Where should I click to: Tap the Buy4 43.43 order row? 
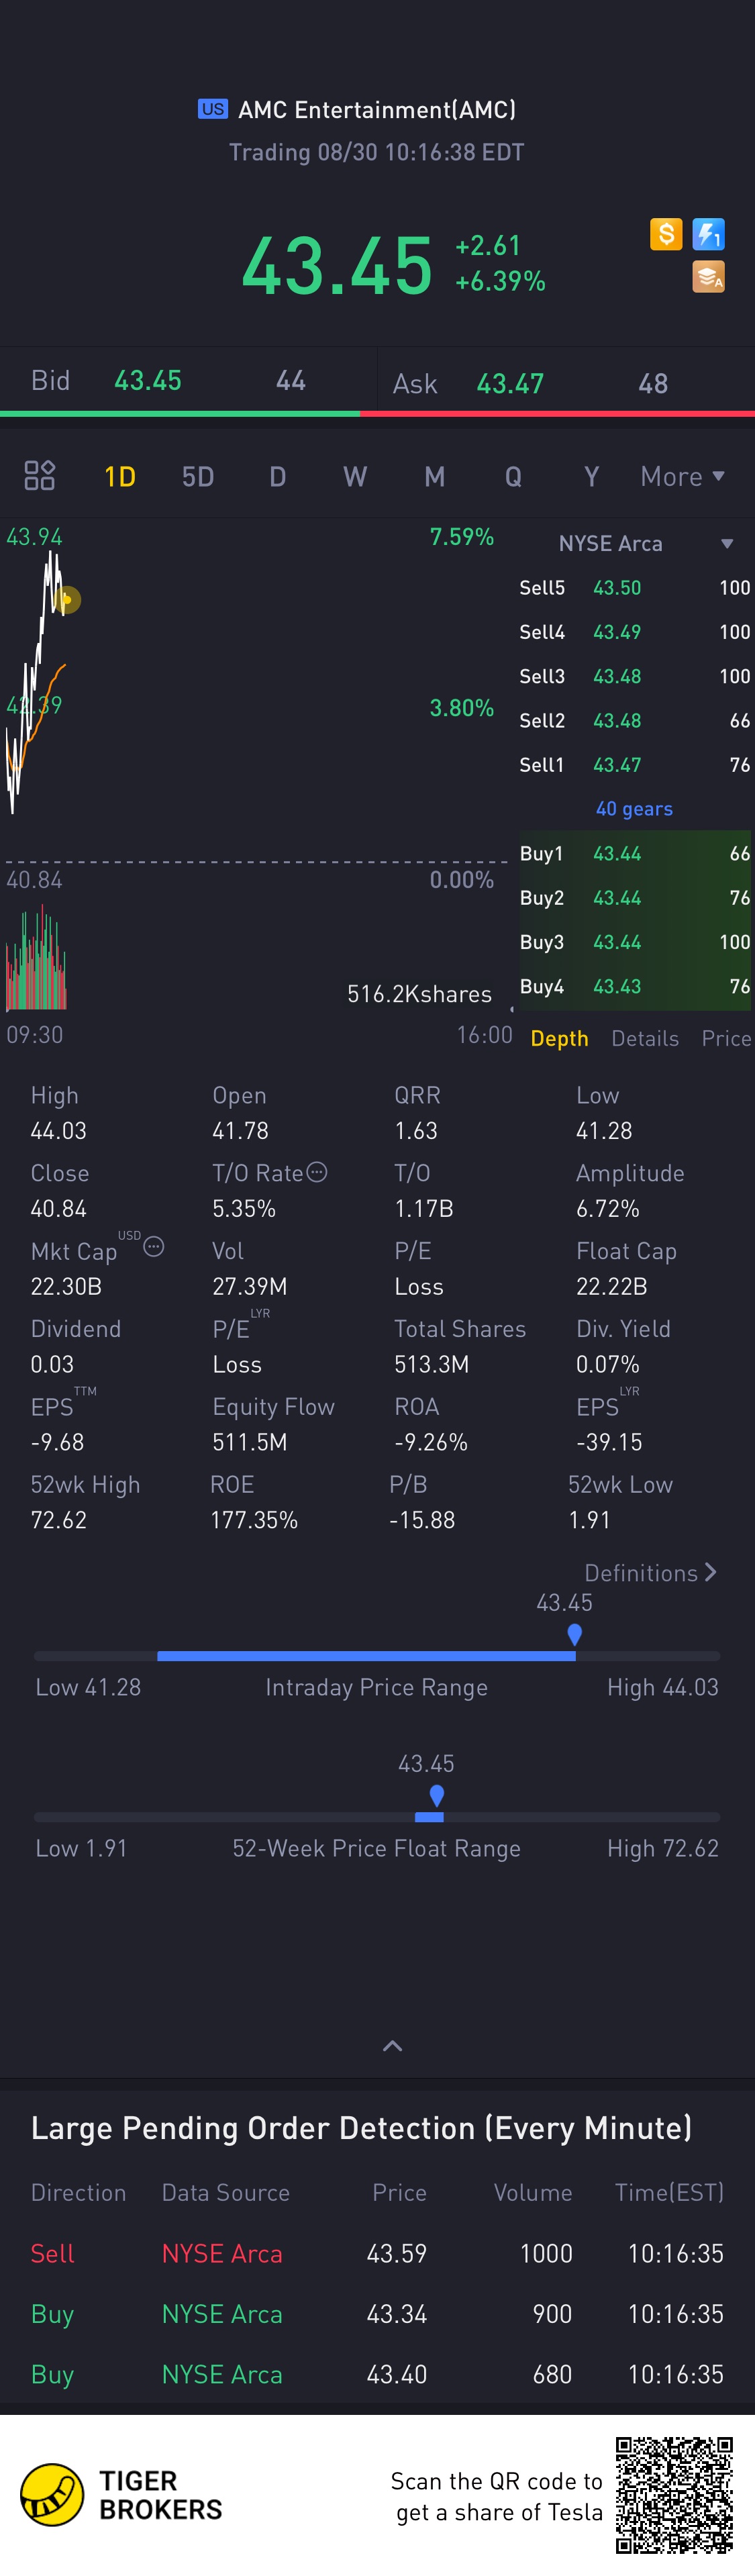coord(634,986)
